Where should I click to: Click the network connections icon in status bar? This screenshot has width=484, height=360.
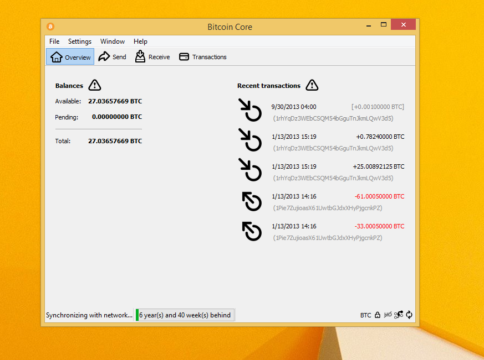point(399,315)
